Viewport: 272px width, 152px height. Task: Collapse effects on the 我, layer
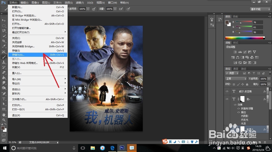(268, 100)
